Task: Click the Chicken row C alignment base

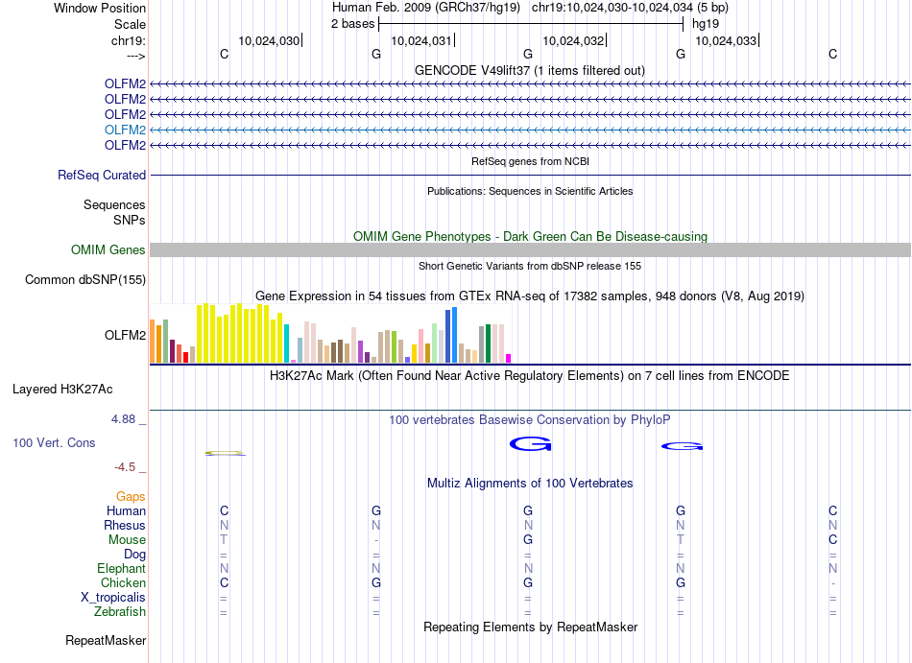Action: tap(224, 582)
